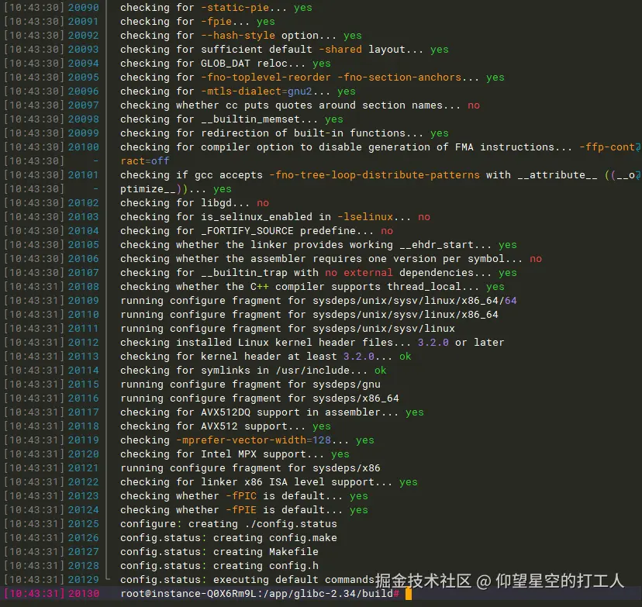Click '-mprefer-vector-width=128' text
642x607 pixels.
[254, 440]
